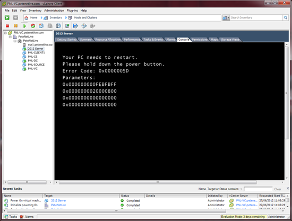Collapse the PeteNetLive cluster node

[15, 41]
